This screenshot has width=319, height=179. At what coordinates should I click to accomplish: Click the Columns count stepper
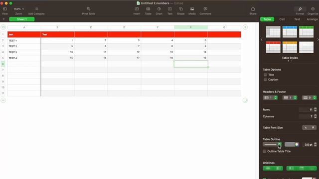coord(315,116)
